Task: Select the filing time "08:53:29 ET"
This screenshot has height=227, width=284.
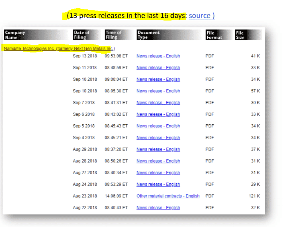Action: [116, 184]
